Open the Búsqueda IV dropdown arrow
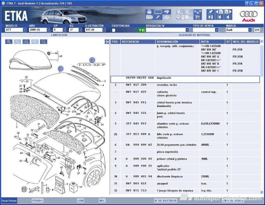Viewport: 265px width, 205px height. (x=187, y=30)
